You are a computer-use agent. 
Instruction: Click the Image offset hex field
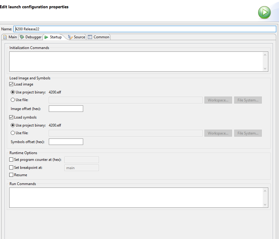pyautogui.click(x=66, y=109)
